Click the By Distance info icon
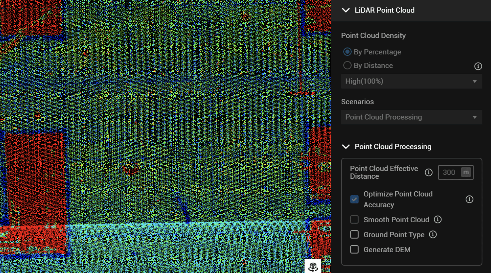491x273 pixels. click(x=478, y=66)
